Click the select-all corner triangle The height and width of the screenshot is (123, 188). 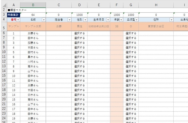[4, 5]
